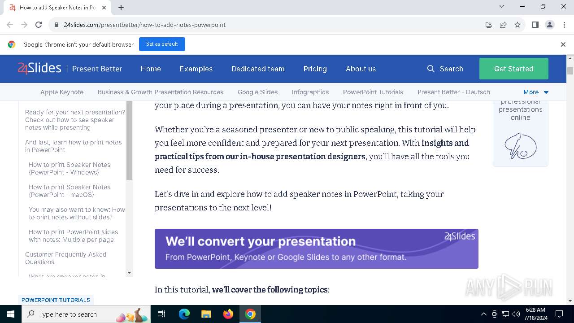Open Present Better - Deutsch category

pyautogui.click(x=453, y=92)
